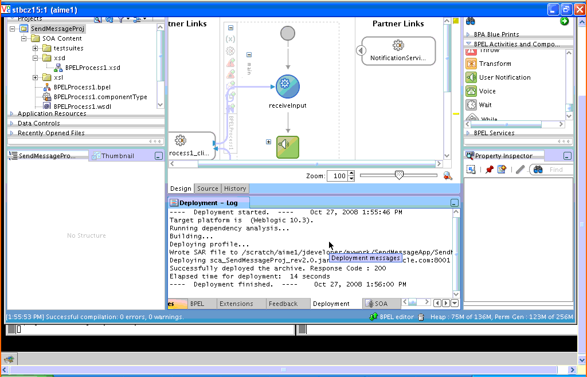Collapse the xsd folder
This screenshot has height=377, width=587.
[x=35, y=58]
